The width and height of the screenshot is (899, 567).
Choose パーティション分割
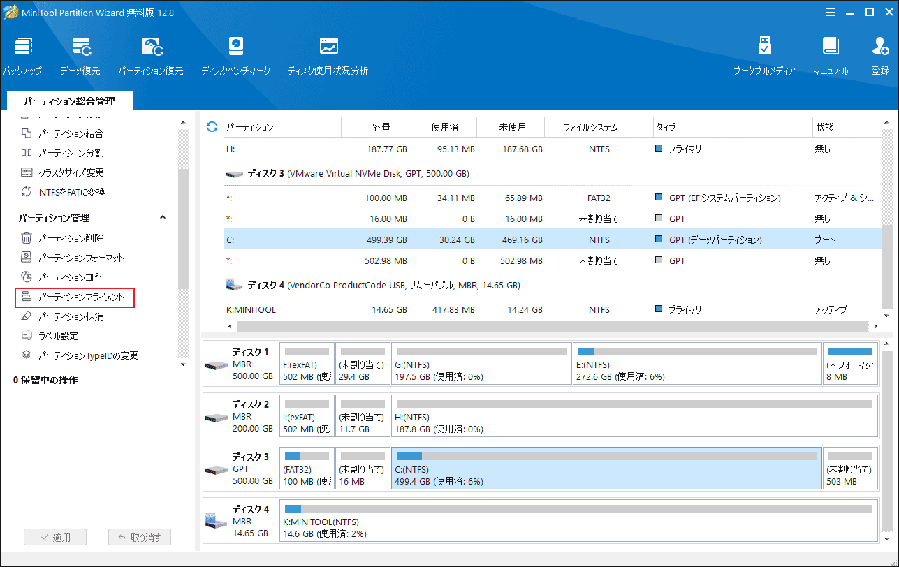click(71, 153)
